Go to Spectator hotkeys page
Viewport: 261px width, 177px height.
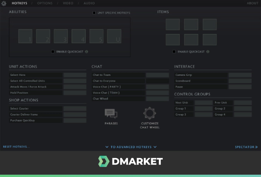(246, 147)
